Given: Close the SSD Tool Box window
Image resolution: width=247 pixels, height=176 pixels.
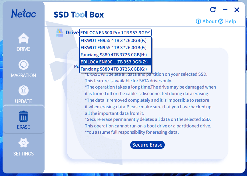Looking at the screenshot, I should tap(237, 10).
